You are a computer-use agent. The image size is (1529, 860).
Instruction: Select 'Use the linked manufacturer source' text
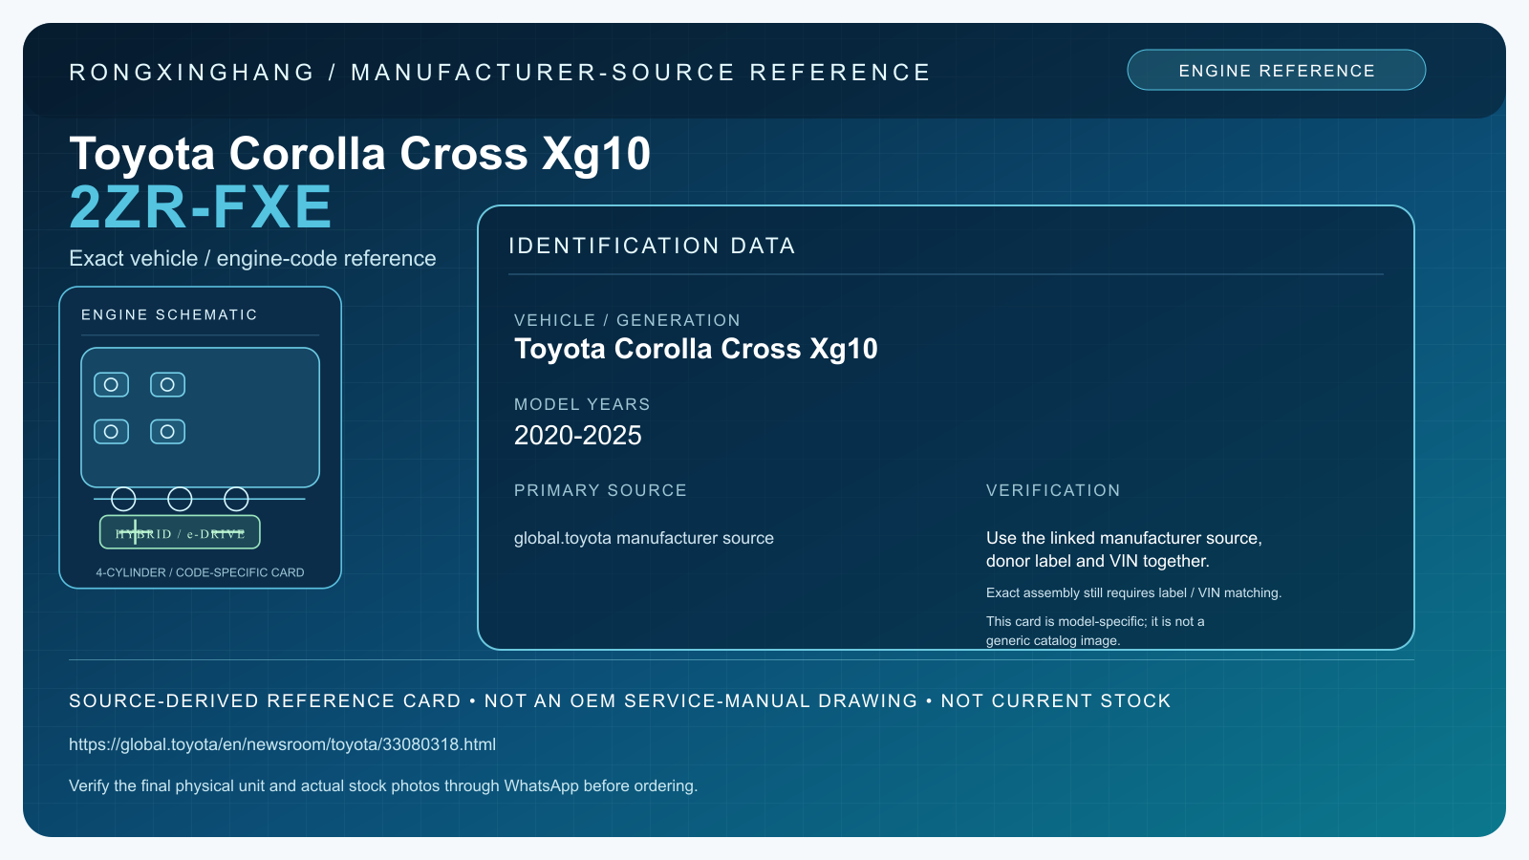[x=1124, y=538]
